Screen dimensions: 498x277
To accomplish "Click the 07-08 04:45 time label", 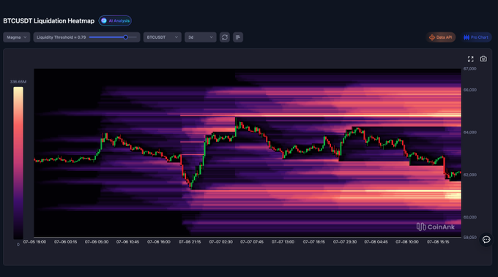I will point(376,242).
